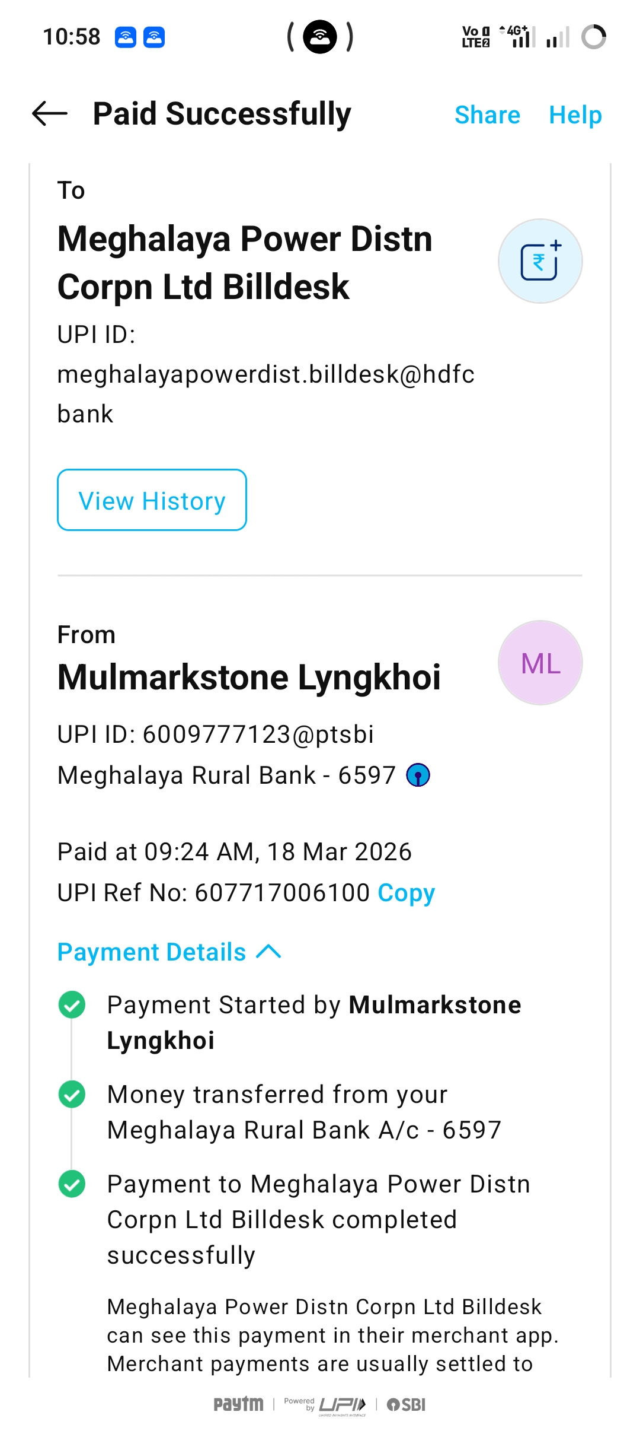Viewport: 640px width, 1431px height.
Task: Tap the bill payment rupee icon
Action: tap(540, 262)
